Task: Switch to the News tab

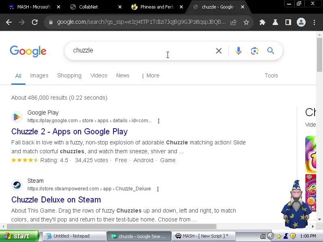Action: coord(123,75)
